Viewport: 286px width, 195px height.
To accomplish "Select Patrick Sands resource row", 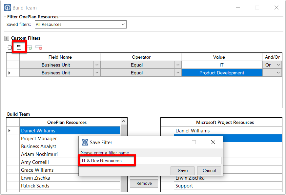I will pos(70,186).
